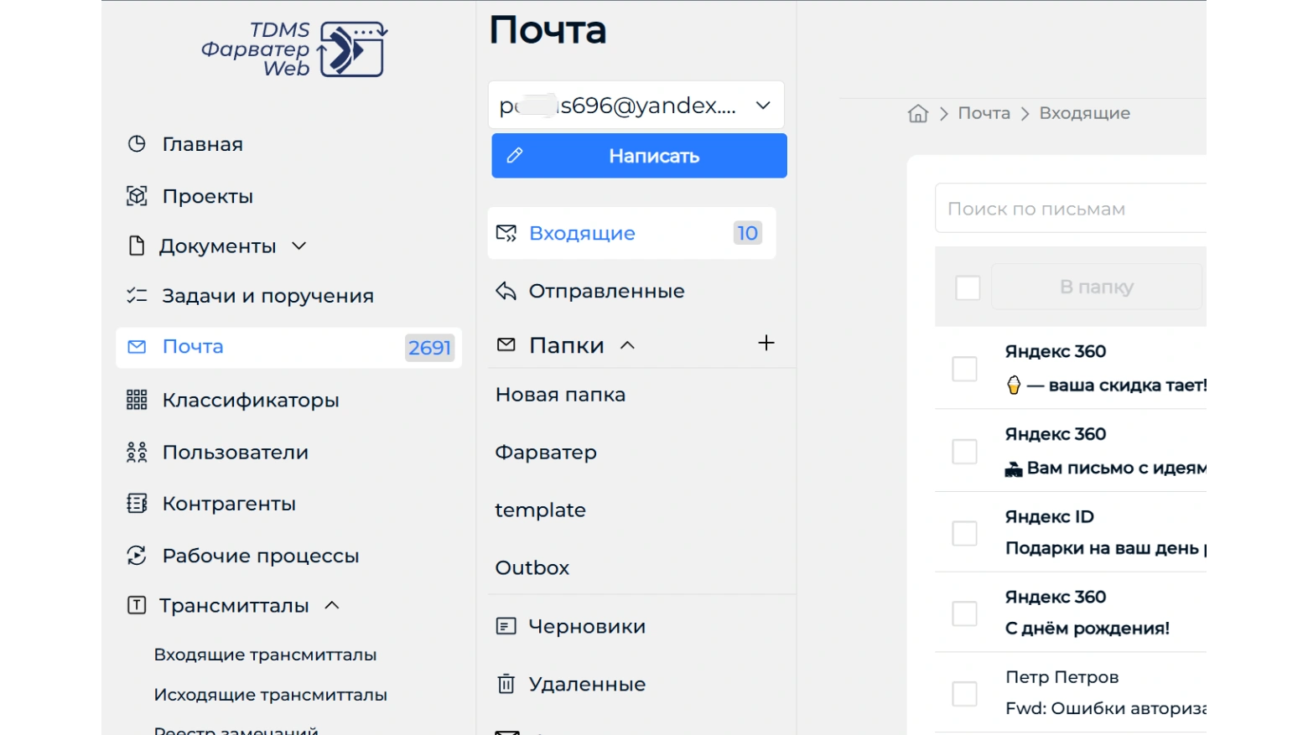Open Проекты in the sidebar

(207, 196)
